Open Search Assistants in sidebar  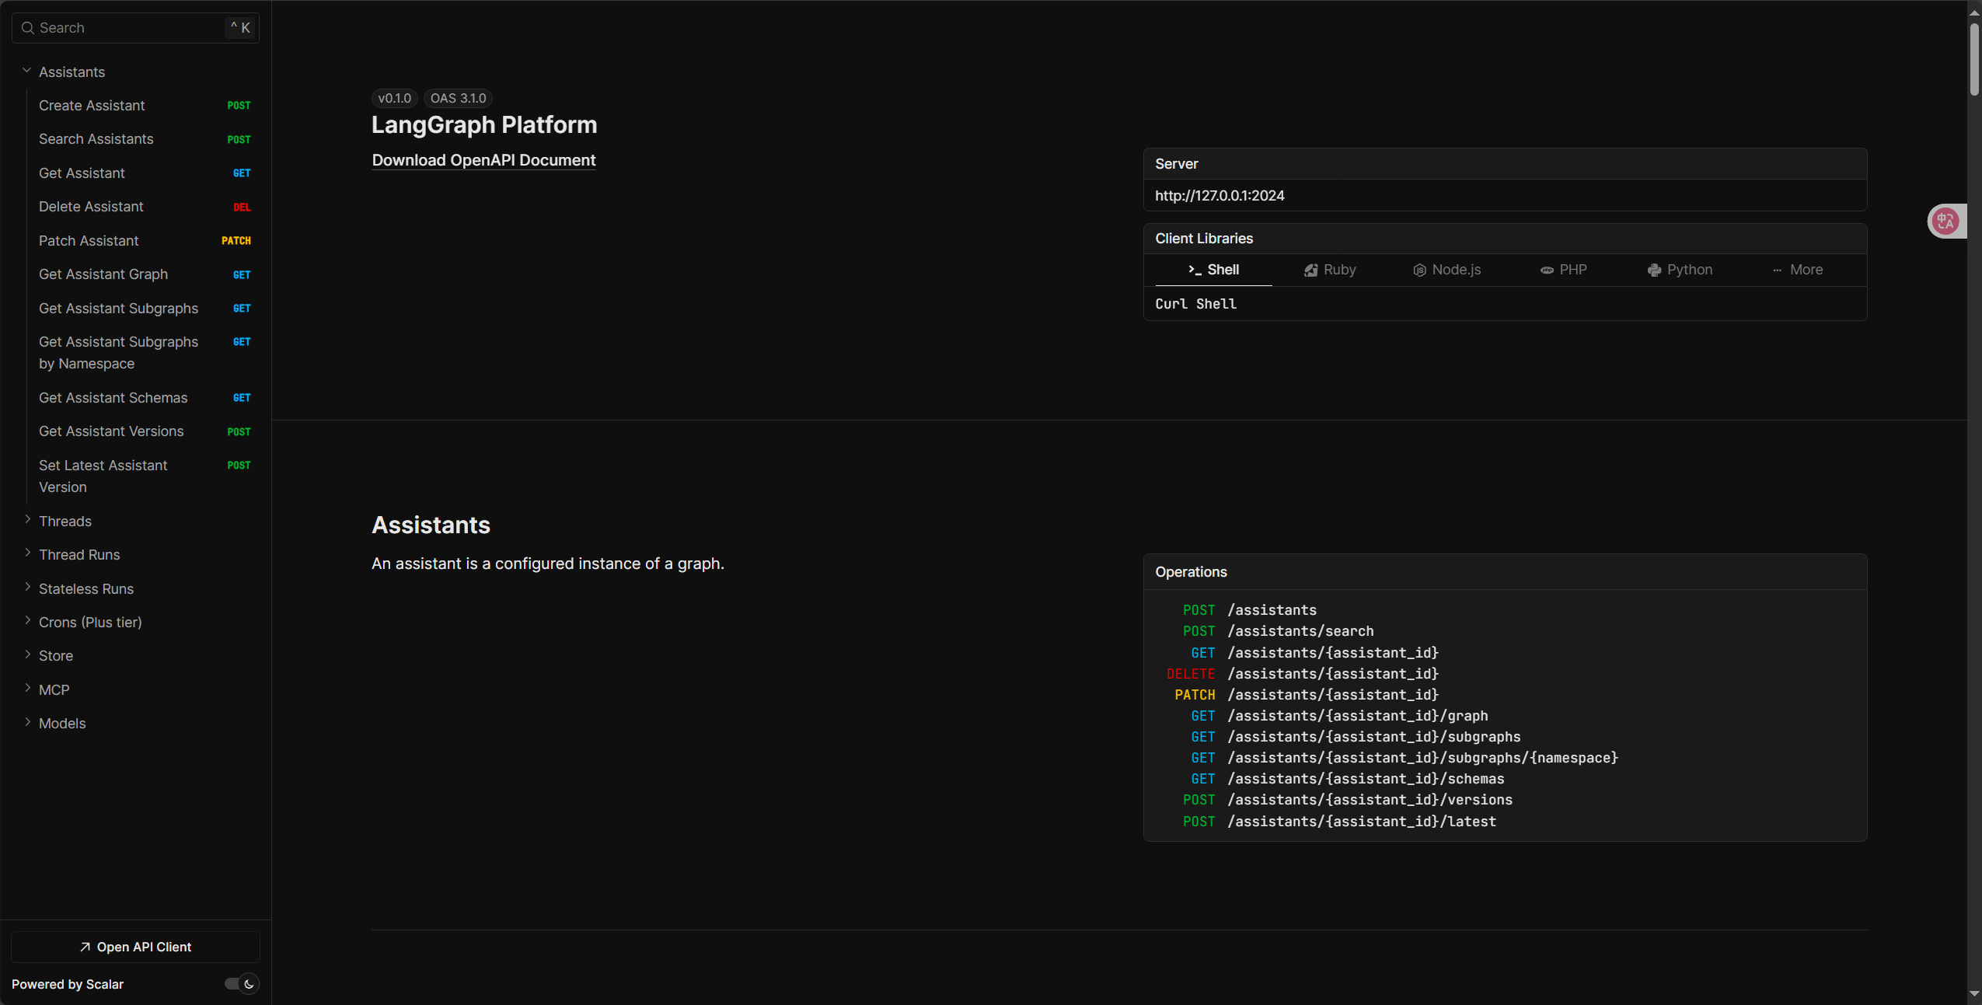pyautogui.click(x=145, y=139)
